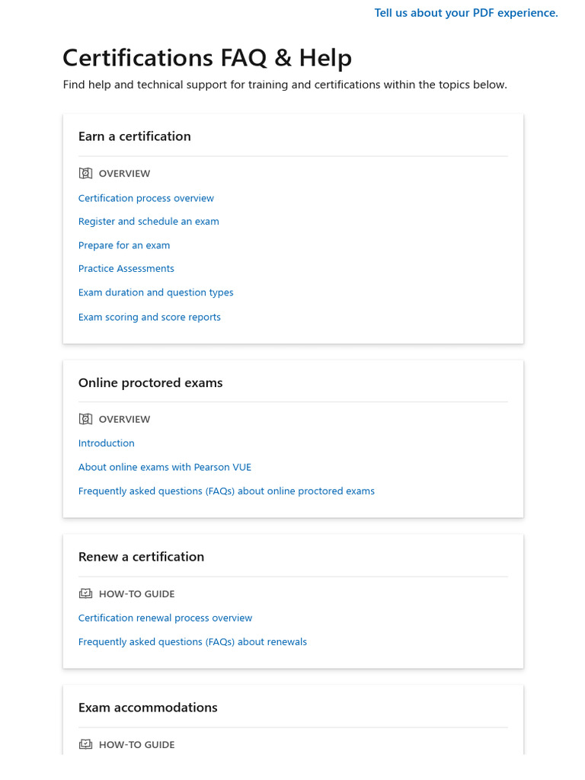The width and height of the screenshot is (585, 780).
Task: Open the Certification process overview link
Action: 146,198
